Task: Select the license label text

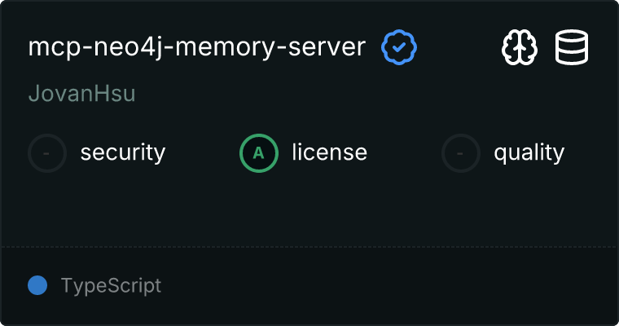Action: click(x=330, y=152)
